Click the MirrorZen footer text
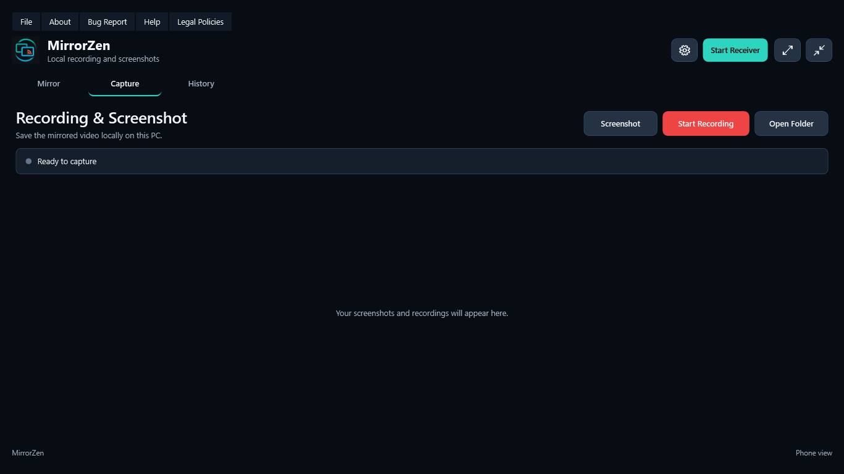 click(28, 453)
